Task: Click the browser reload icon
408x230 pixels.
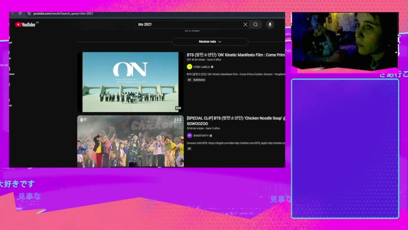Action: (20, 14)
